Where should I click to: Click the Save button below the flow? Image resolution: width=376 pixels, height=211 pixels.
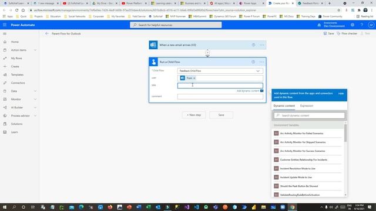tap(221, 115)
